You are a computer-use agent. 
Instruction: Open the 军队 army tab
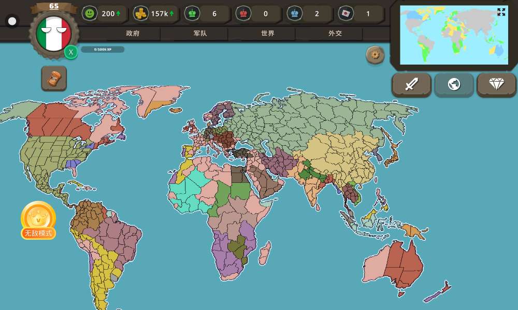pyautogui.click(x=200, y=33)
